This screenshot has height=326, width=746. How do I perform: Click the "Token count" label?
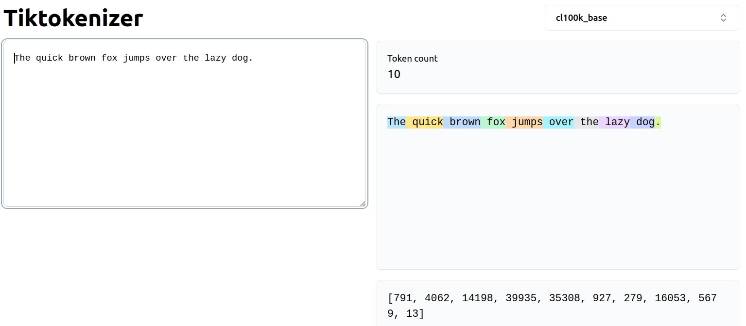pyautogui.click(x=412, y=59)
